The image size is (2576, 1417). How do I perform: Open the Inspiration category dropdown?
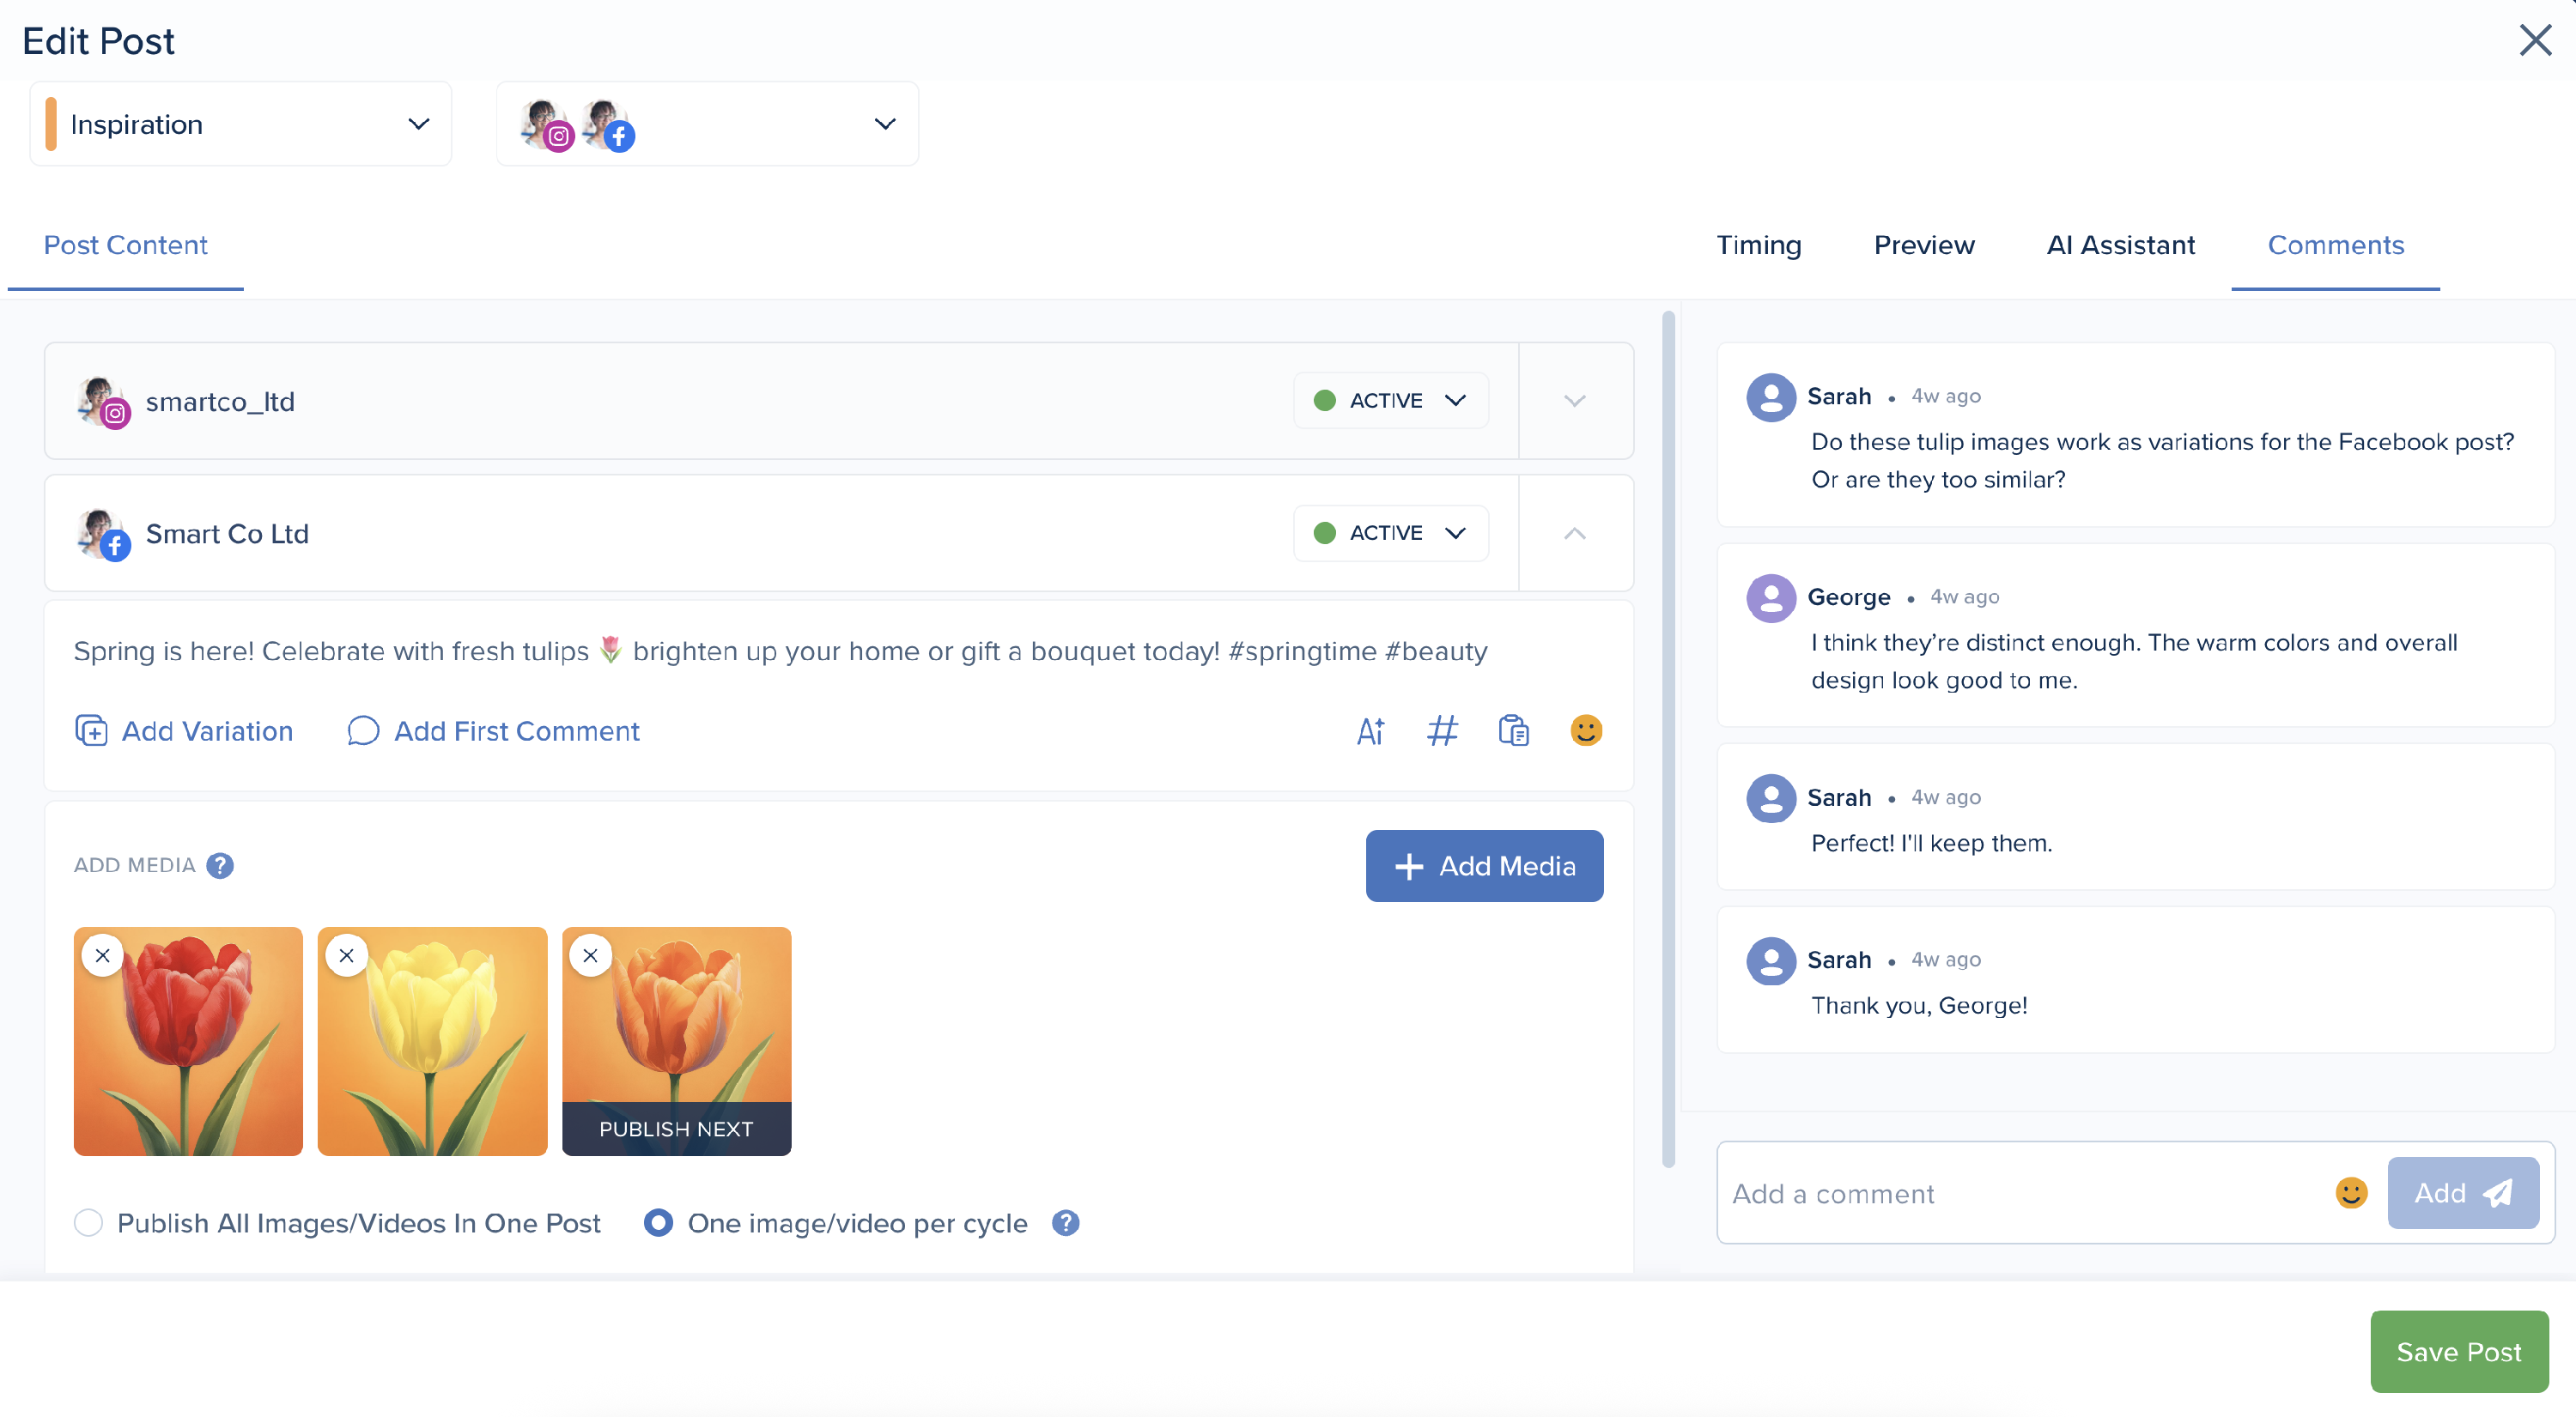pos(240,125)
